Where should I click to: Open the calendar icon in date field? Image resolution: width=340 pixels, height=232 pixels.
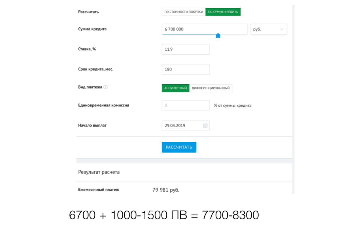tap(205, 126)
